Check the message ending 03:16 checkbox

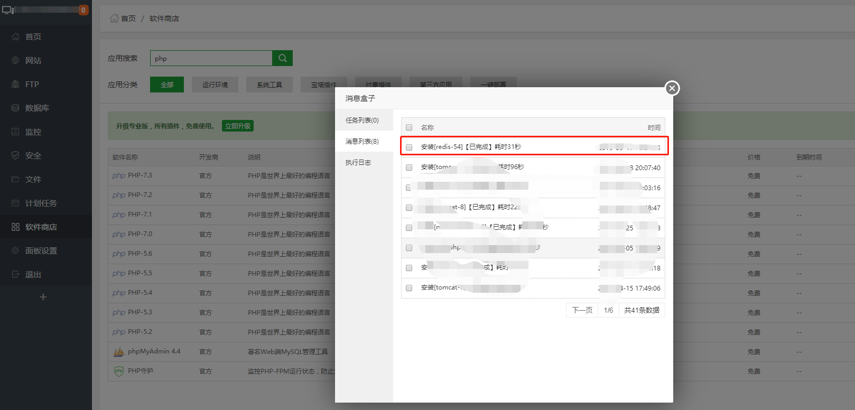(x=409, y=188)
